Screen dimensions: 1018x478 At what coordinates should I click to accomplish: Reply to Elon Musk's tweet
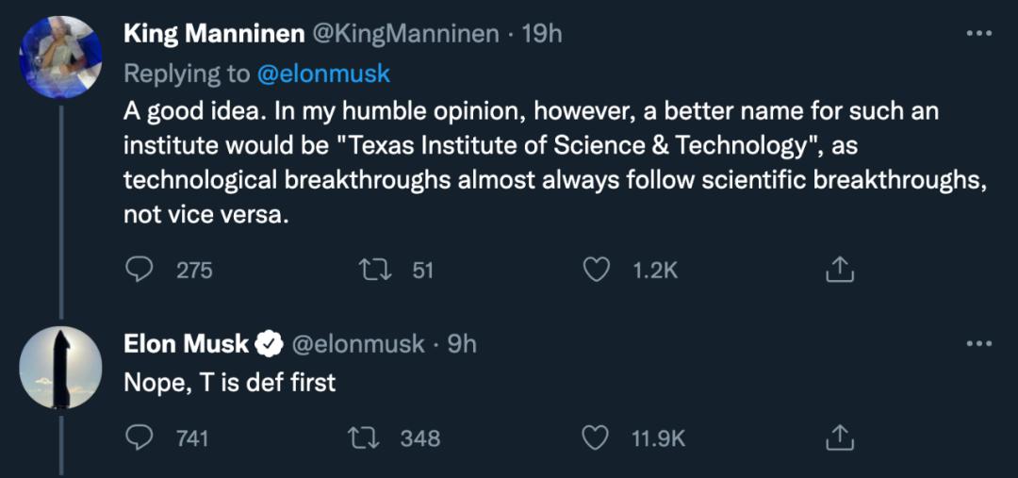140,437
